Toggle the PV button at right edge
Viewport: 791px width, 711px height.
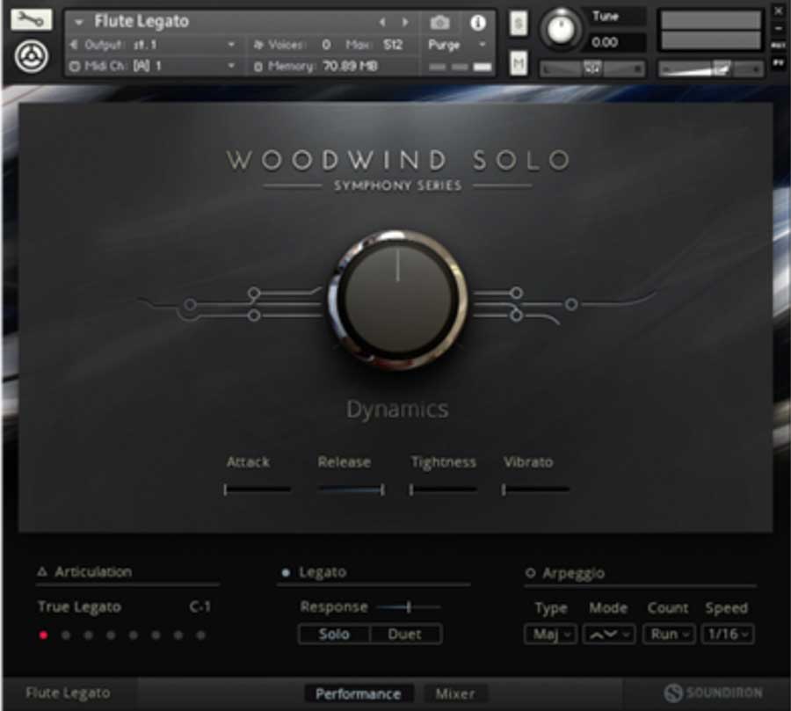coord(778,62)
